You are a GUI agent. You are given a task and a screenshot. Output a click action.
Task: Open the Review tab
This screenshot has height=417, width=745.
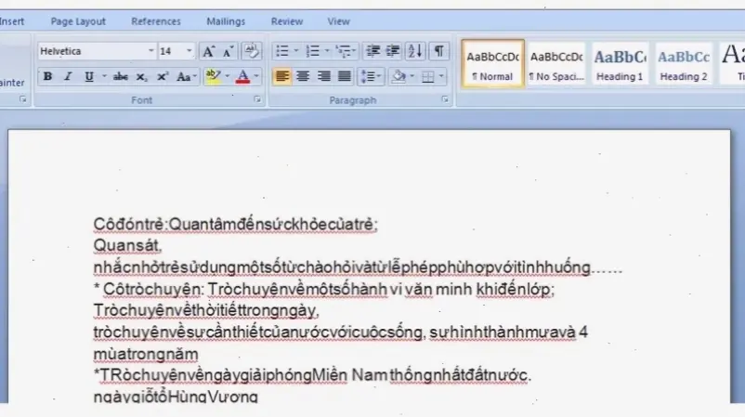286,21
